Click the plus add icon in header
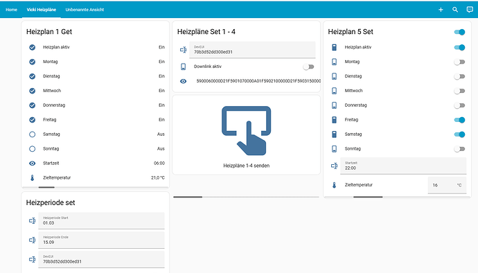 pyautogui.click(x=441, y=10)
